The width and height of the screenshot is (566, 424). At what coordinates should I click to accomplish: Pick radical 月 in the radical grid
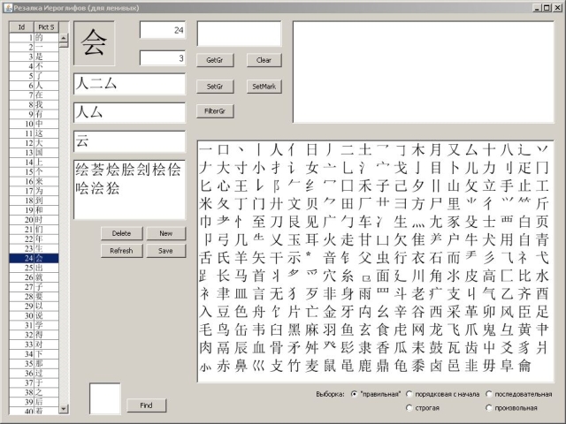436,149
